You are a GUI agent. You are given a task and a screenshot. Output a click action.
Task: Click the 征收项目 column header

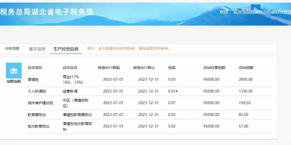[x=35, y=68]
